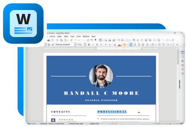Open the Format menu
Image resolution: width=187 pixels, height=127 pixels.
click(52, 36)
